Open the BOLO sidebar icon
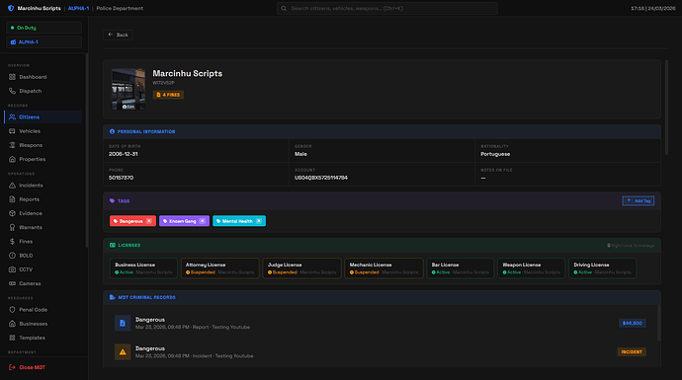Screen dimensions: 682x380 (x=12, y=256)
